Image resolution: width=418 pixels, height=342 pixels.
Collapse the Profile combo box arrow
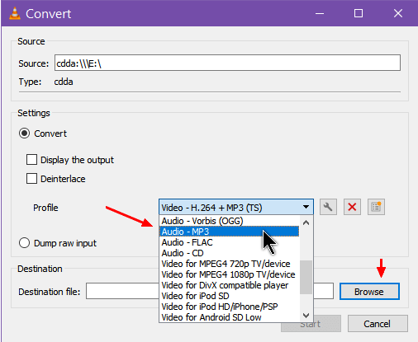pos(306,207)
